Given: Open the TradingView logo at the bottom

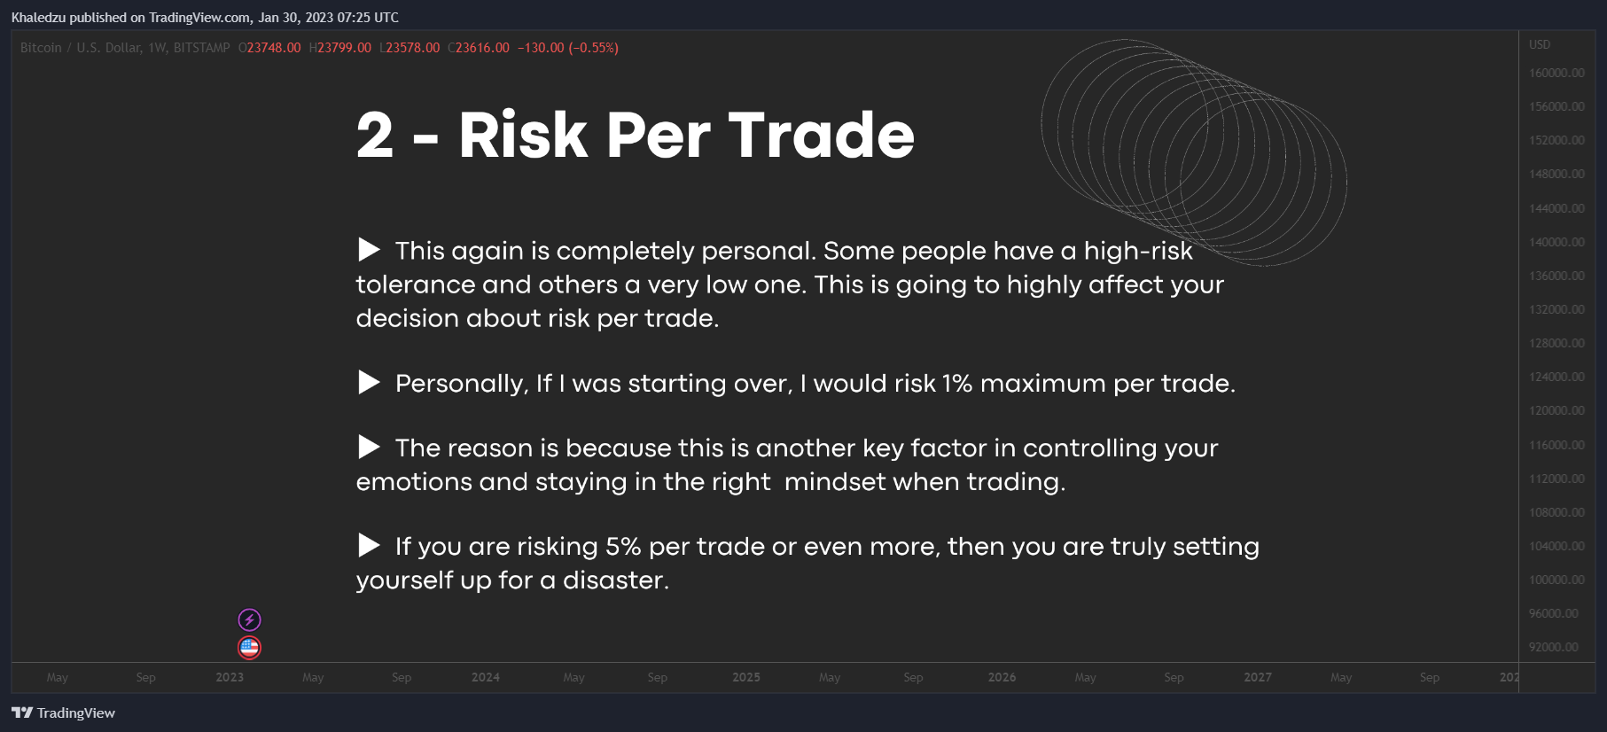Looking at the screenshot, I should 63,713.
